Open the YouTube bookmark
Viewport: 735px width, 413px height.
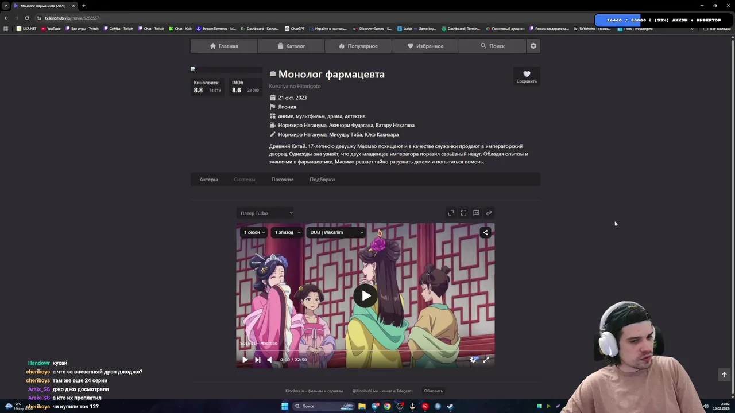[x=51, y=29]
